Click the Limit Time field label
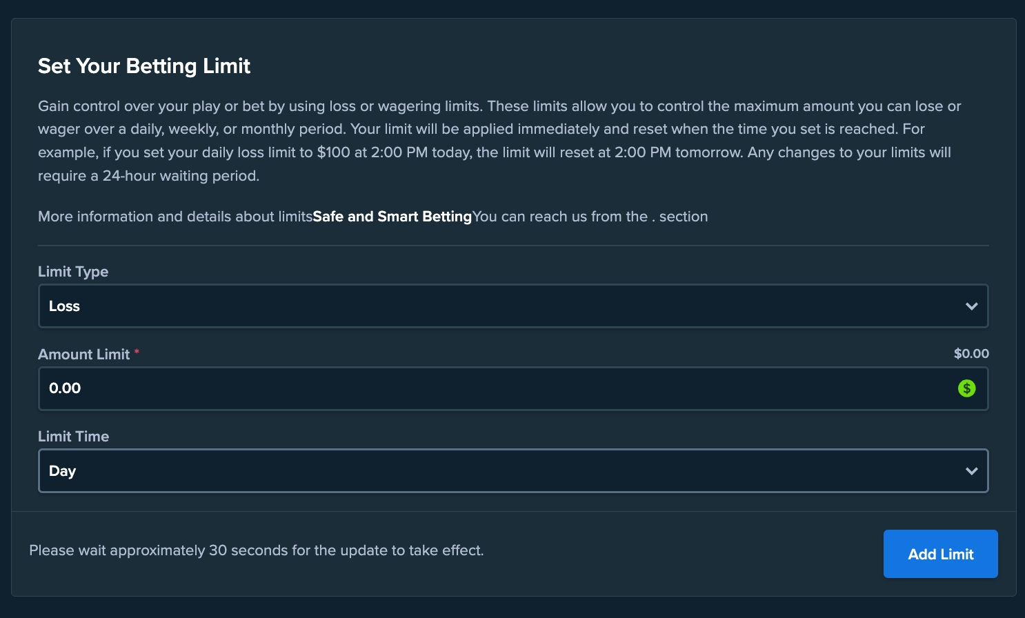The width and height of the screenshot is (1025, 618). click(73, 437)
